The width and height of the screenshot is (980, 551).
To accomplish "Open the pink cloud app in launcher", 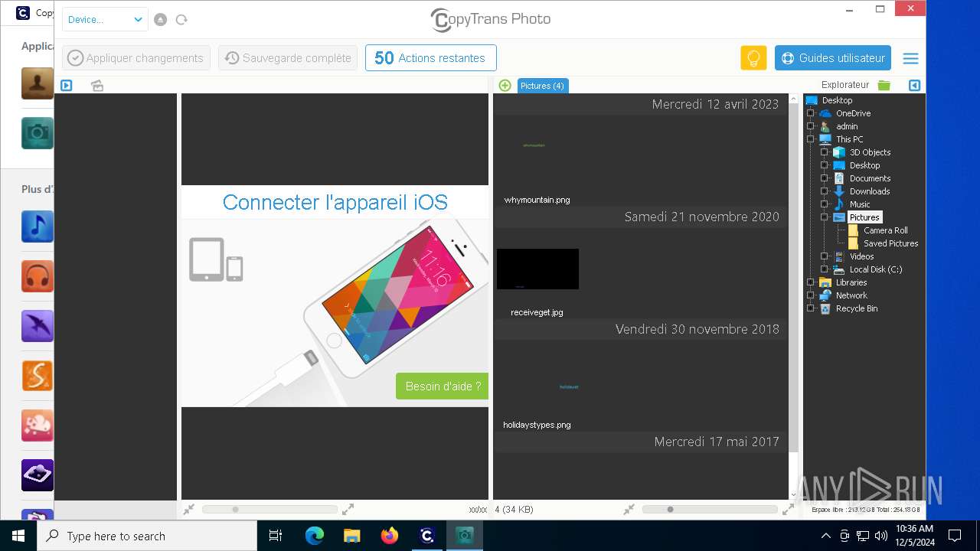I will 38,425.
